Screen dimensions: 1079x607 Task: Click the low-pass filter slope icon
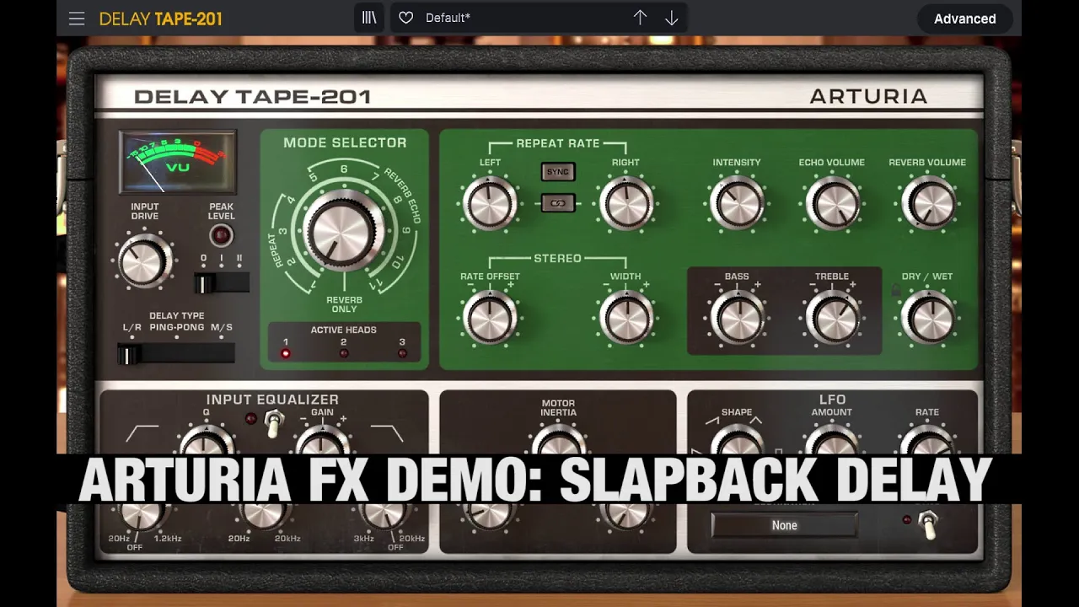click(386, 433)
